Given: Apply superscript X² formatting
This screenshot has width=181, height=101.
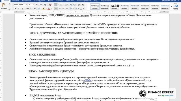Looking at the screenshot, I should click(35, 8).
